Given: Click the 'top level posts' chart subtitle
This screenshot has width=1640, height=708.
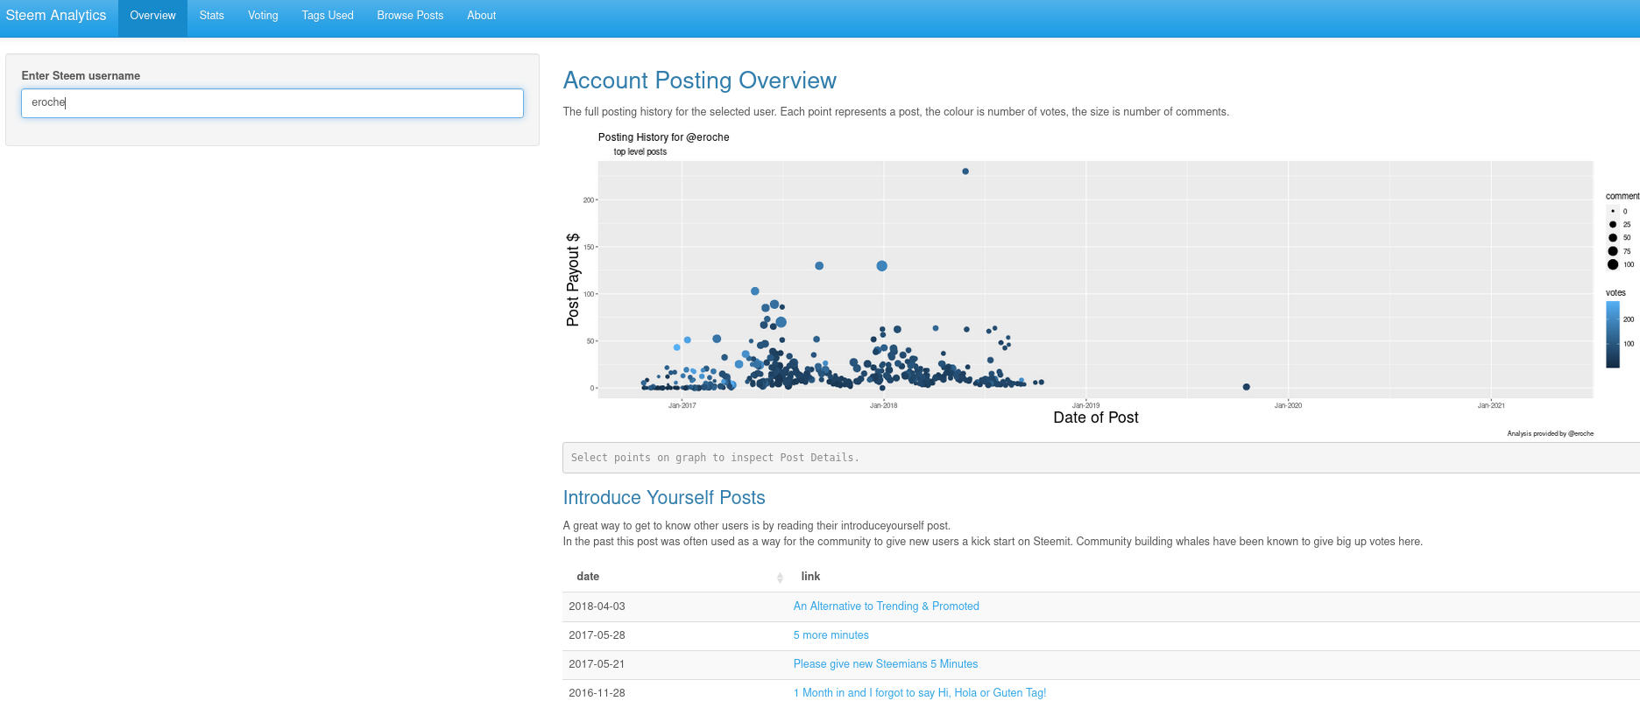Looking at the screenshot, I should 640,152.
